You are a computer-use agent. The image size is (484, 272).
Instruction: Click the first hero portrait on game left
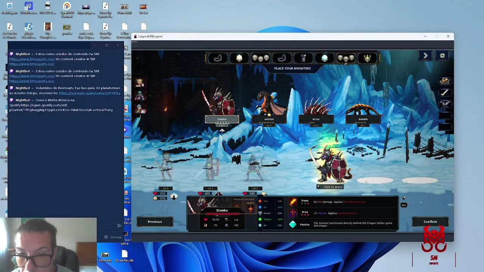tap(140, 82)
